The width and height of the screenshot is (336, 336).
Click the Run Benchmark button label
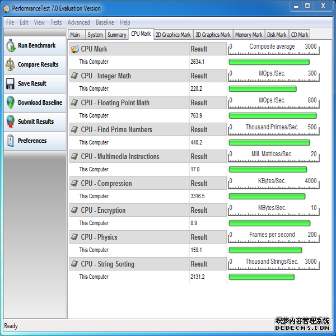click(x=36, y=45)
